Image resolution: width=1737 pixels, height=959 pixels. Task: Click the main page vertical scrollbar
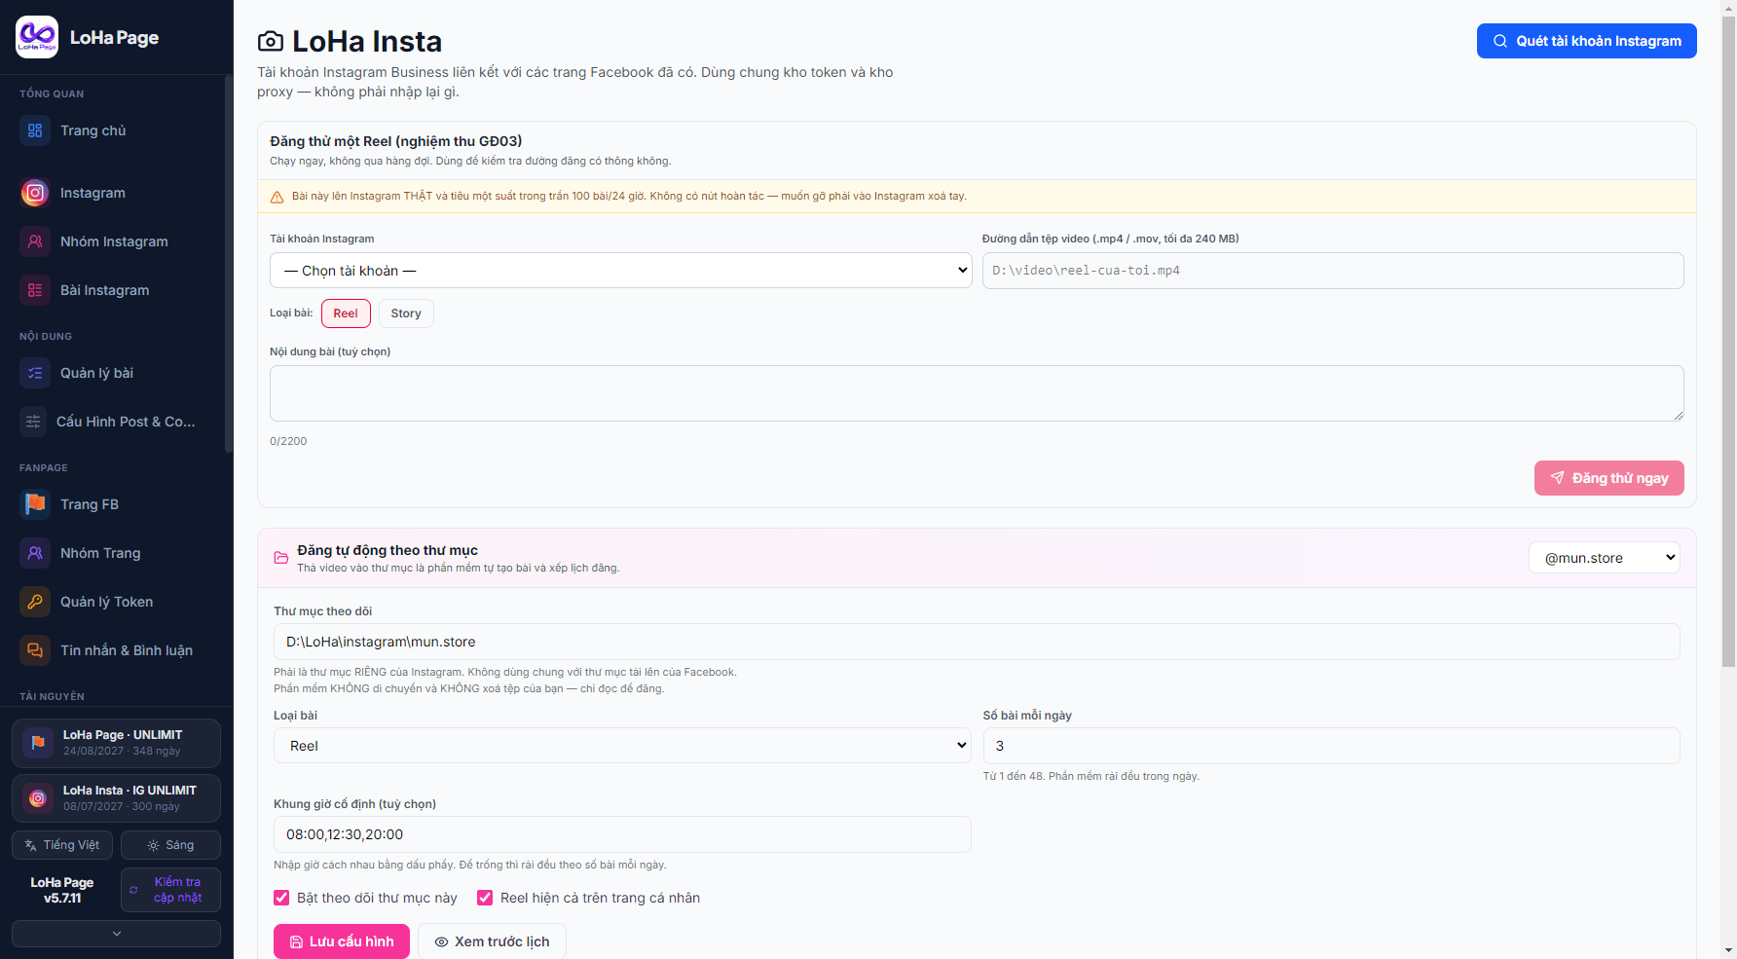(1728, 341)
